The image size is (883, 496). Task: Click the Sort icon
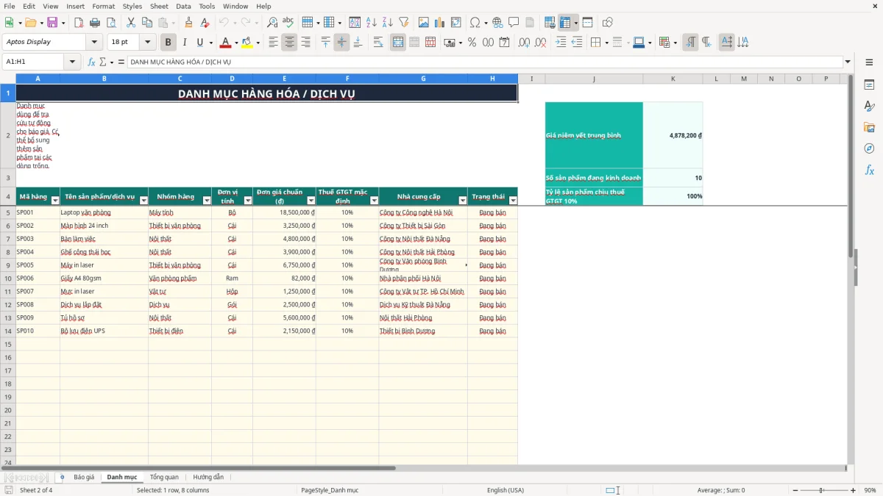(x=355, y=23)
